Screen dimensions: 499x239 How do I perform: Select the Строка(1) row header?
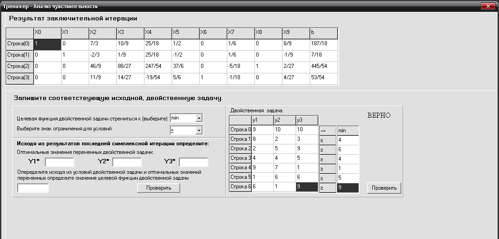tap(20, 56)
